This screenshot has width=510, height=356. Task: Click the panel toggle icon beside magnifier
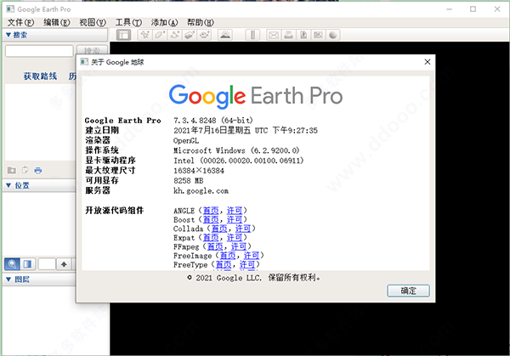tap(28, 264)
